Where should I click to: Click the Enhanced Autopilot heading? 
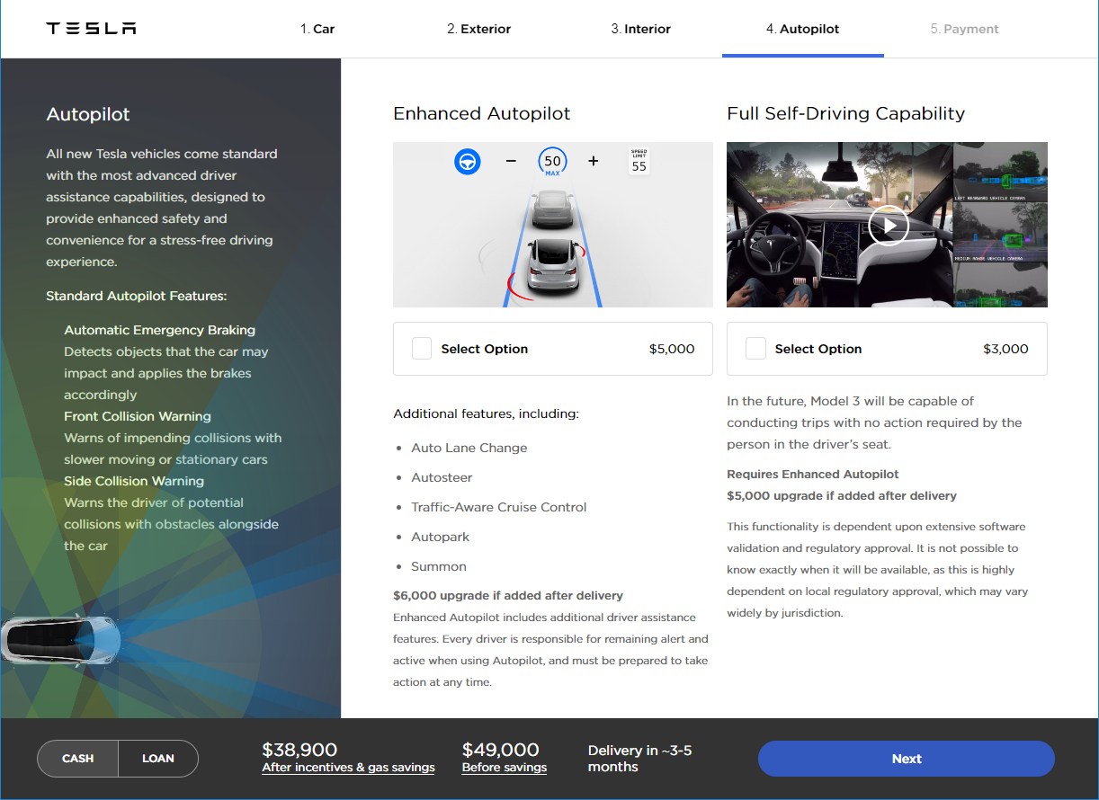[x=482, y=113]
